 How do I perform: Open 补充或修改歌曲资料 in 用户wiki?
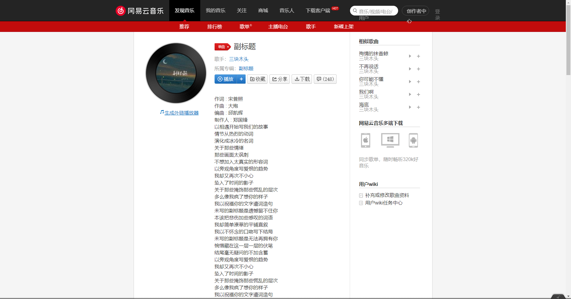pos(387,195)
